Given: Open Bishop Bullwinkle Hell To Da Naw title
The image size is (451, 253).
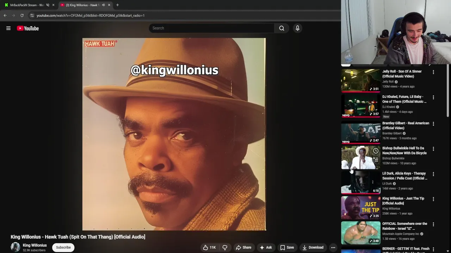Looking at the screenshot, I should 404,150.
